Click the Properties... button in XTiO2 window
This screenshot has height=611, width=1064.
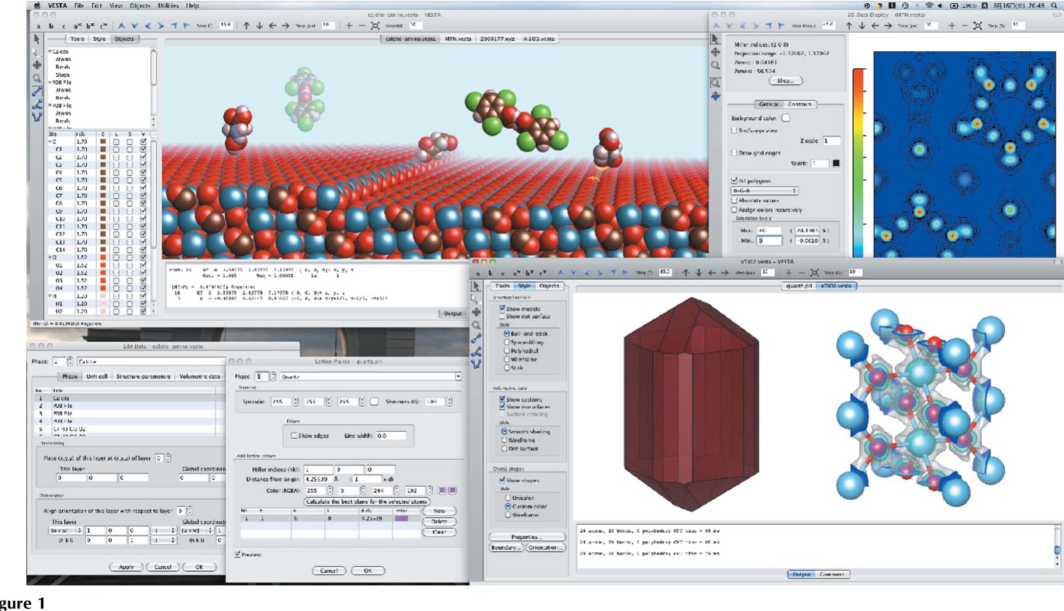(x=527, y=537)
